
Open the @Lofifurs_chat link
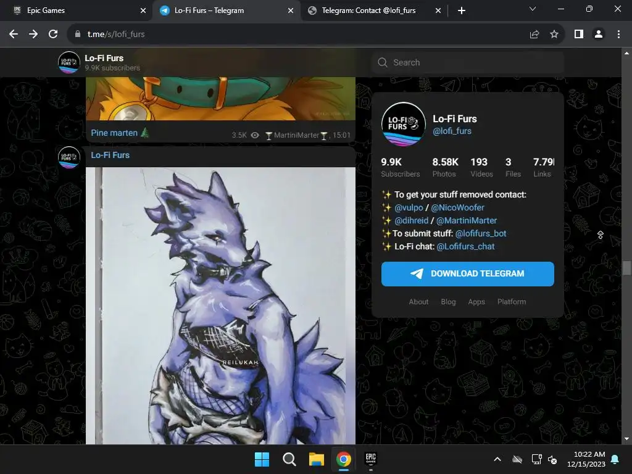[465, 246]
